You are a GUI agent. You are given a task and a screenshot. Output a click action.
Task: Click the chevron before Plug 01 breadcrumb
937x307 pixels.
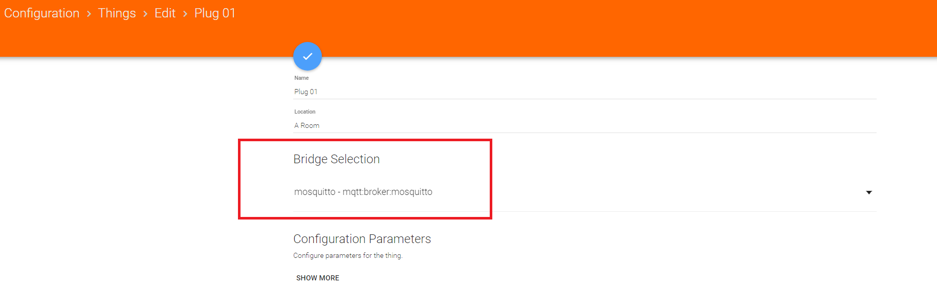[x=185, y=14]
